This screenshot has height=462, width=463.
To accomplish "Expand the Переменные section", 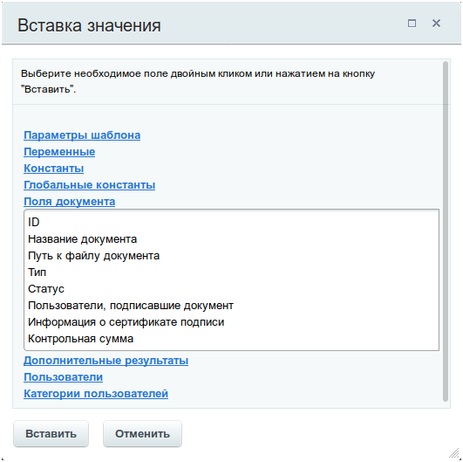I will pyautogui.click(x=59, y=152).
